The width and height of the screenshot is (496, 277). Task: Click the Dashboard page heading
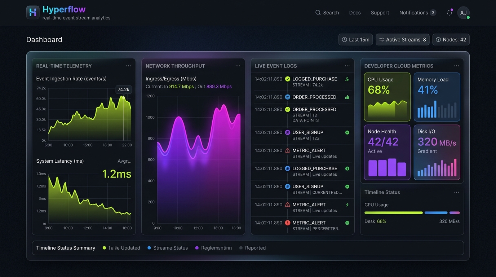click(x=44, y=40)
